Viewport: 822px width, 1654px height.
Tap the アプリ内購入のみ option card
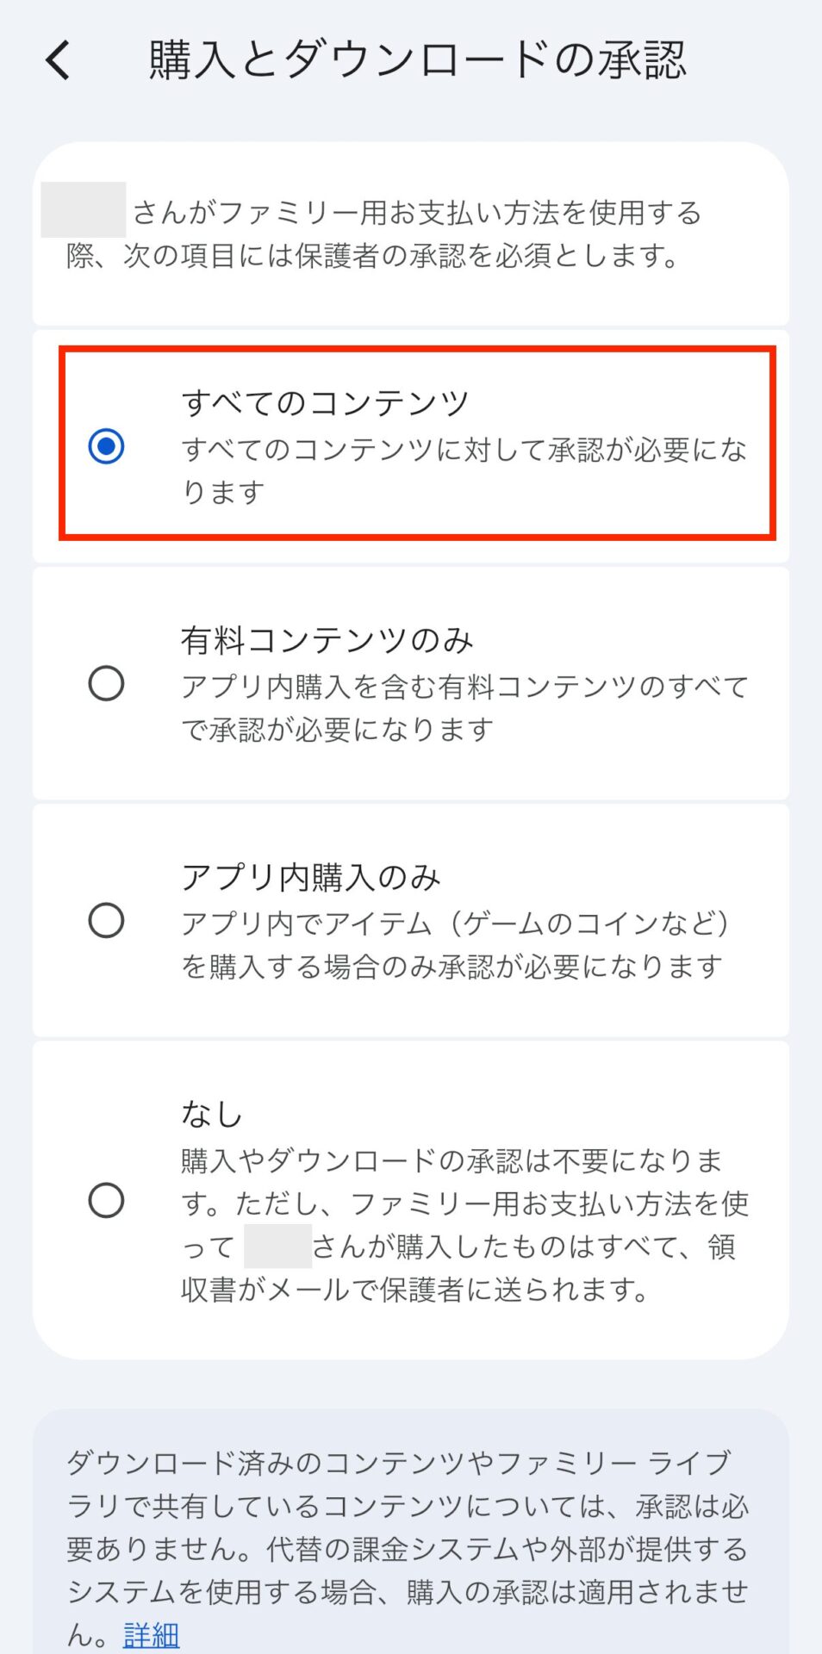(411, 917)
